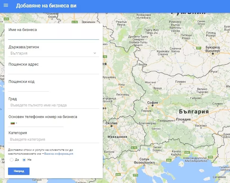Open the Важна информация link
This screenshot has width=230, height=183.
pyautogui.click(x=59, y=154)
